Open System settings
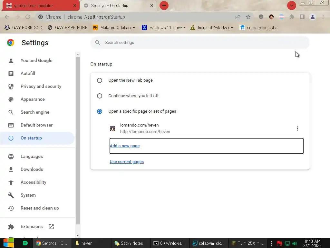Viewport: 330px width, 248px height. point(28,195)
